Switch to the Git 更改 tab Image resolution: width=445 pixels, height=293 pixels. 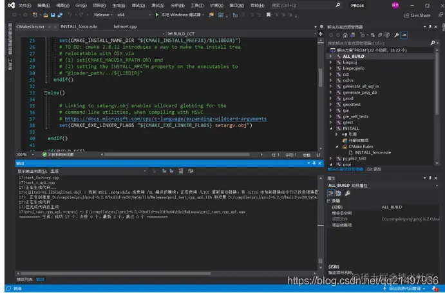pyautogui.click(x=374, y=169)
